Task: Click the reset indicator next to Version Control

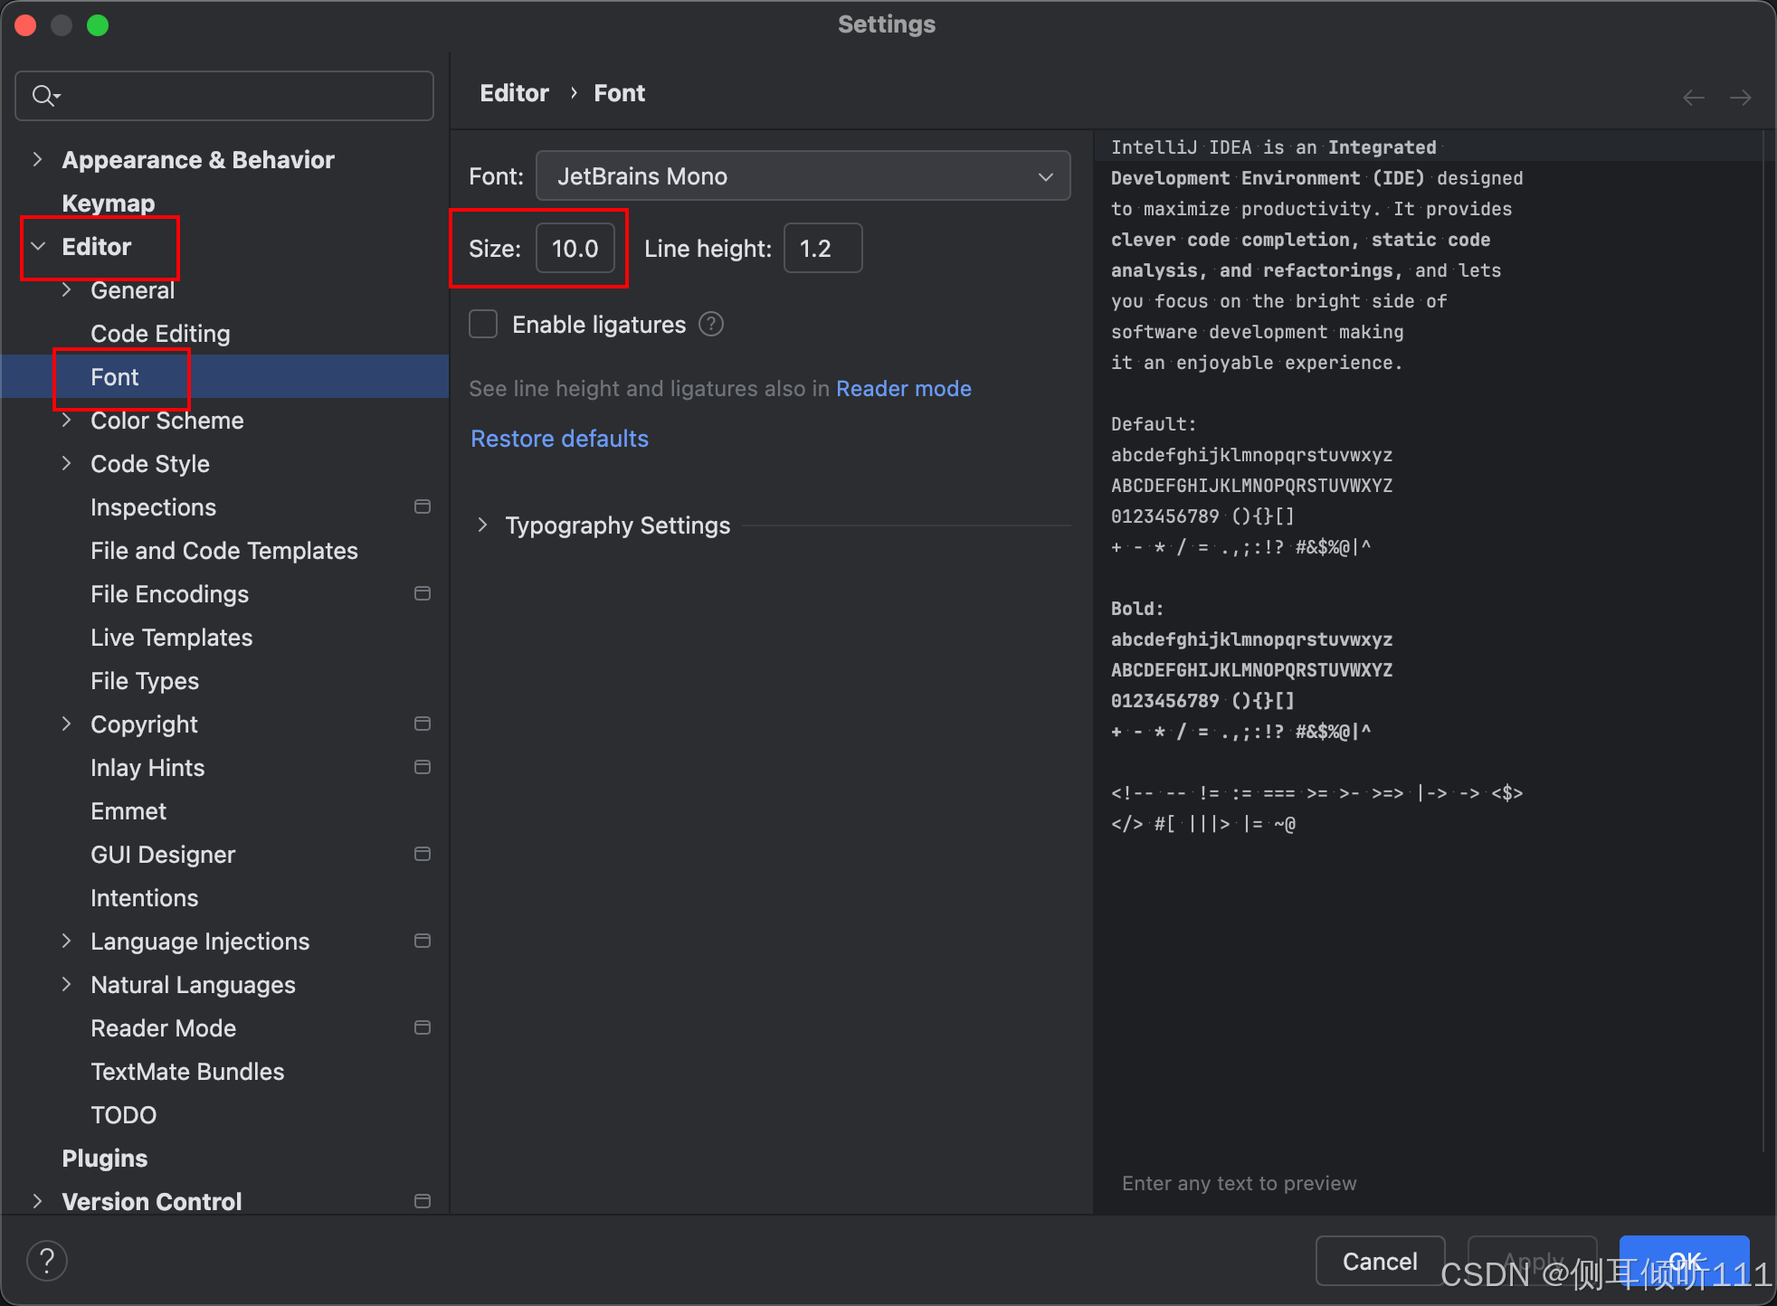Action: pyautogui.click(x=422, y=1201)
